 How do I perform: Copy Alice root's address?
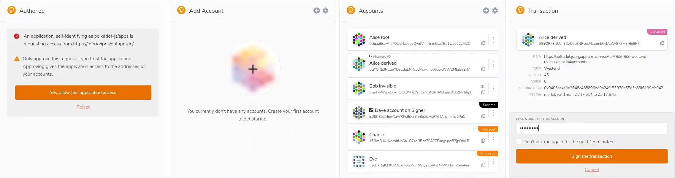(x=484, y=43)
